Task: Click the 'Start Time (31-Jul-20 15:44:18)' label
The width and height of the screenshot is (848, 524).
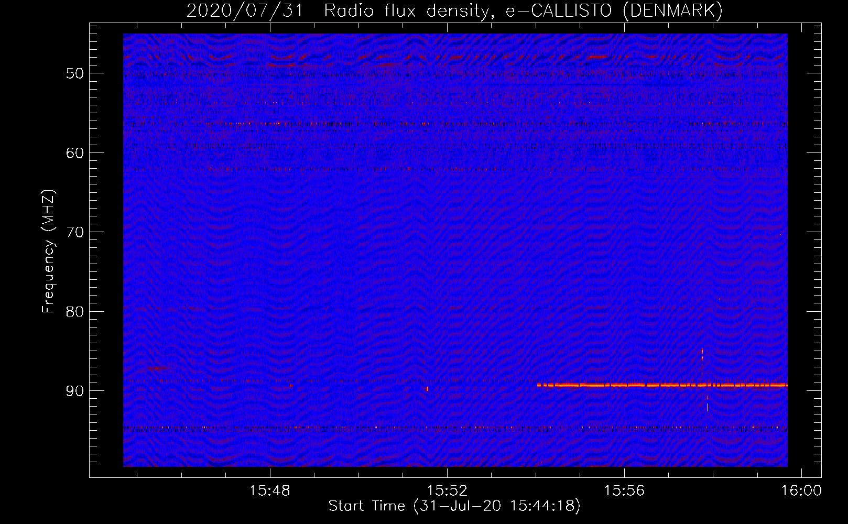Action: click(x=454, y=506)
